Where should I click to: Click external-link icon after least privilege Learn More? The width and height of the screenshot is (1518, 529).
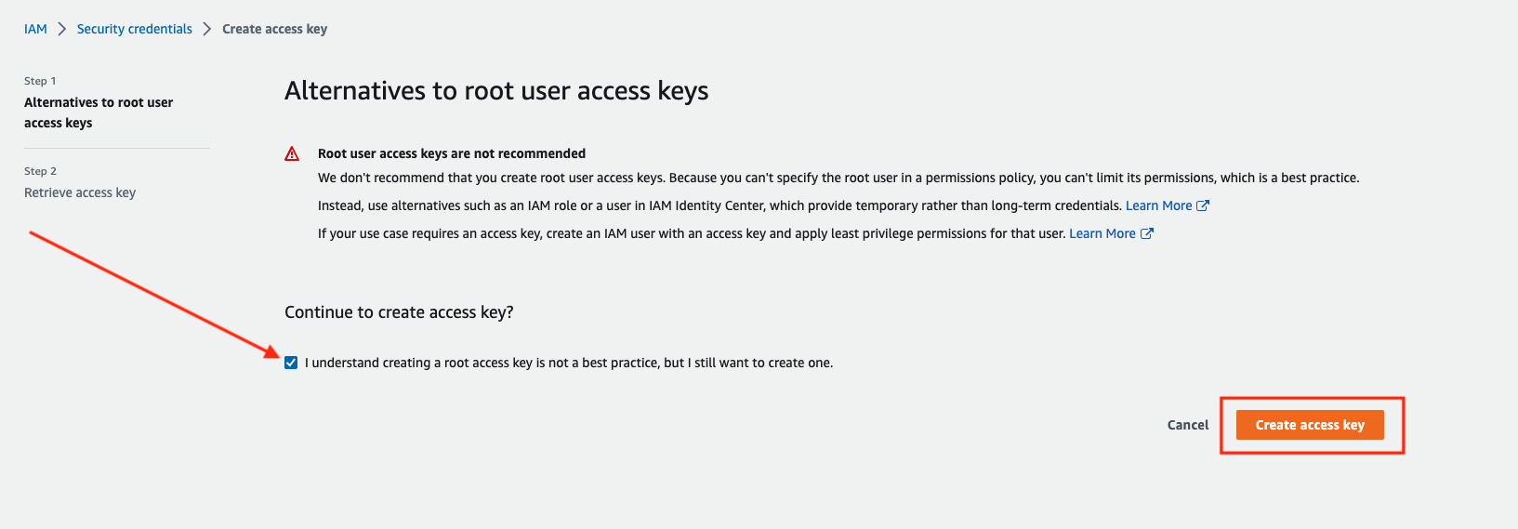click(x=1147, y=233)
